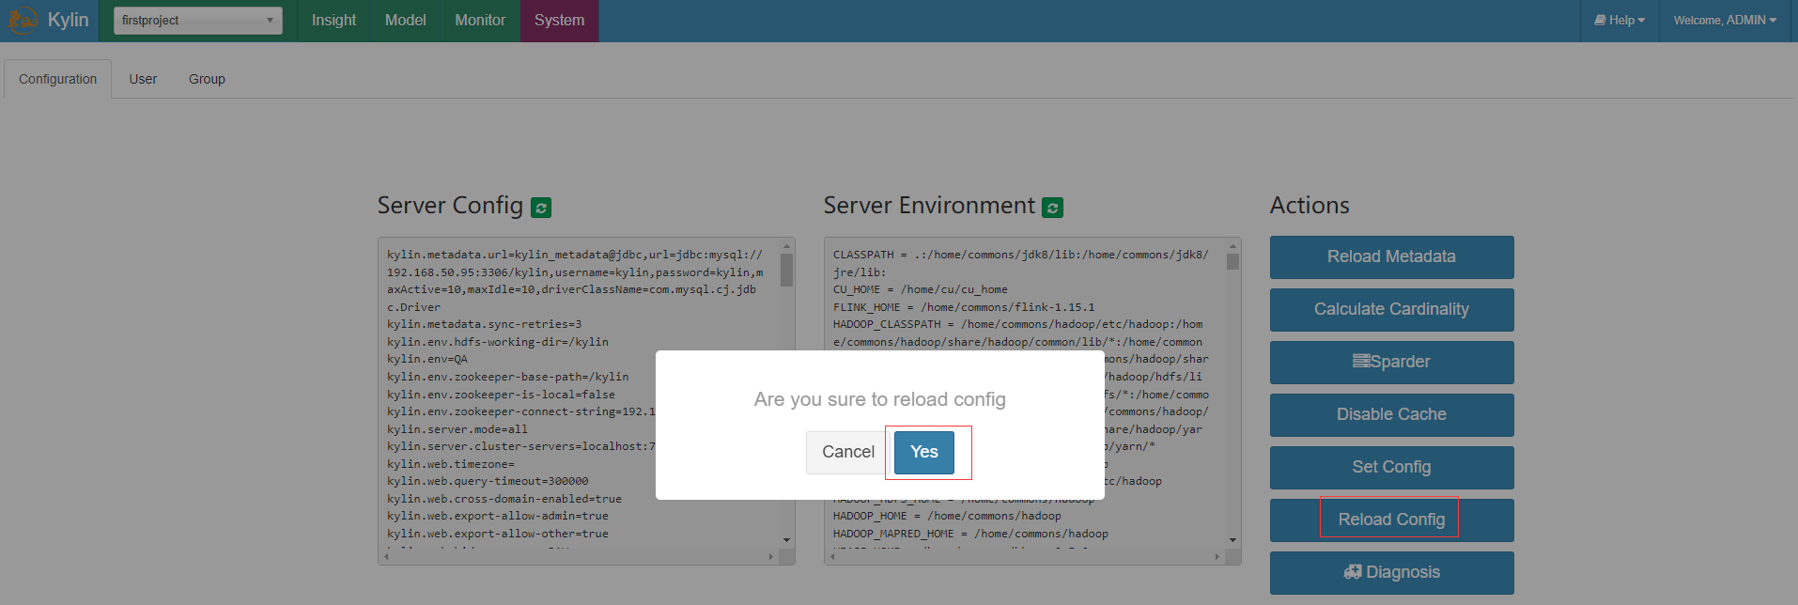Image resolution: width=1798 pixels, height=605 pixels.
Task: Click the Kylin brand name
Action: pos(68,20)
